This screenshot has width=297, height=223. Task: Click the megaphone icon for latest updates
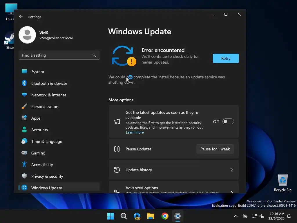117,121
